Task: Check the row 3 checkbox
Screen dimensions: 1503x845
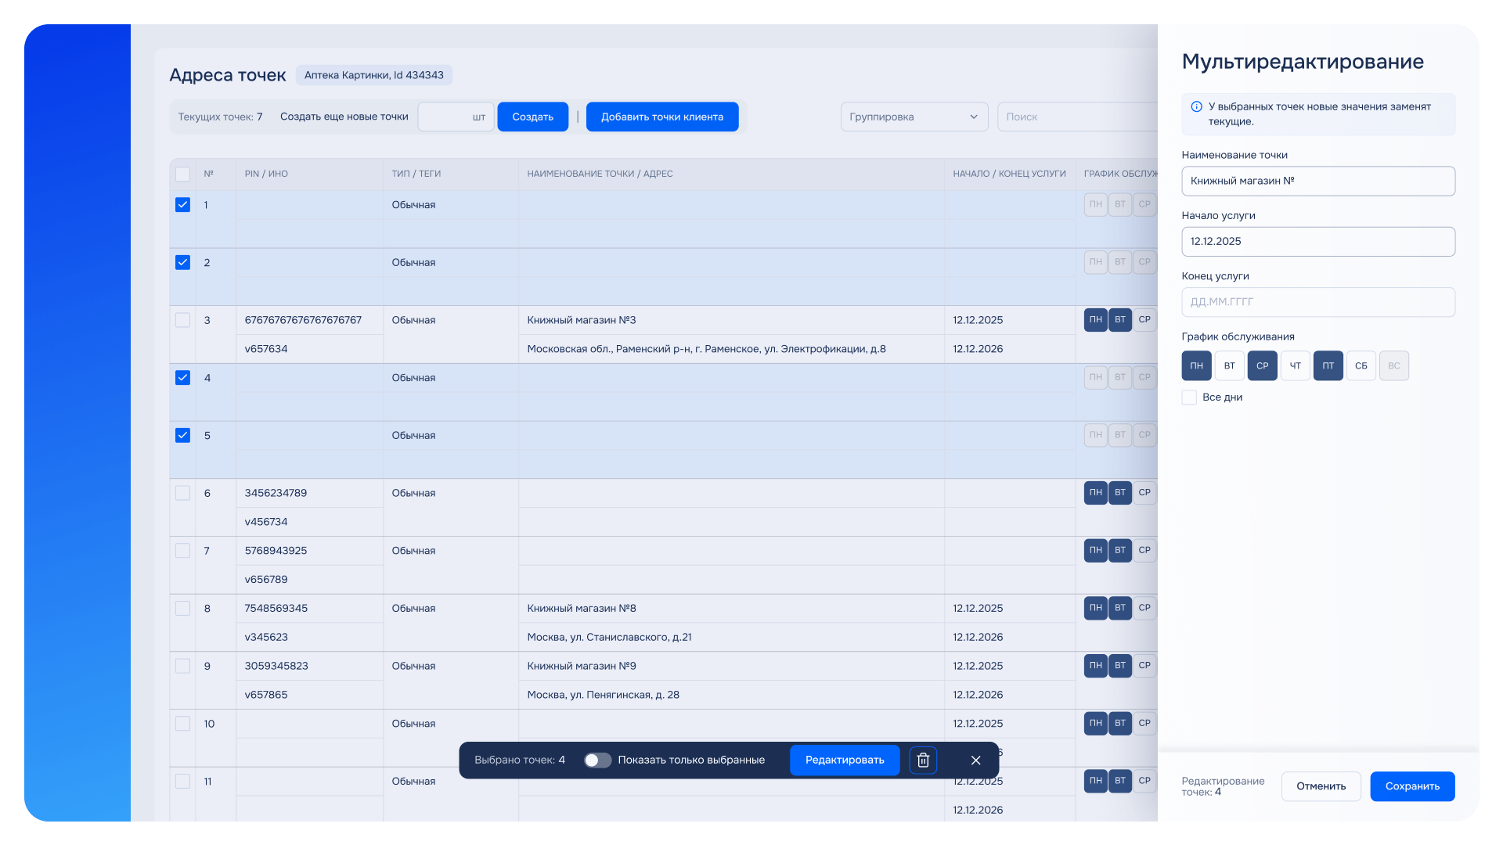Action: point(182,320)
